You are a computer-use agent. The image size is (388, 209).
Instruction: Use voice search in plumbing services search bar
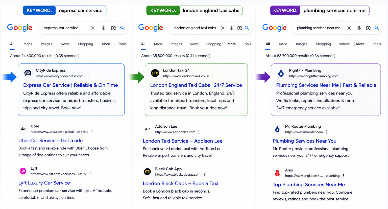tap(359, 28)
